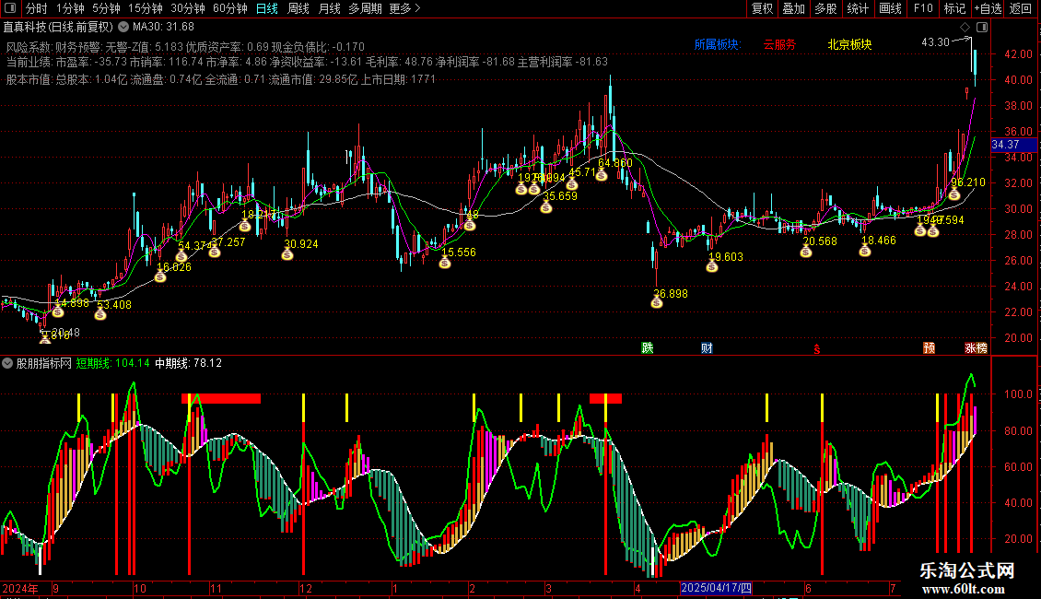
Task: Click the 返回 back button
Action: click(x=1021, y=8)
